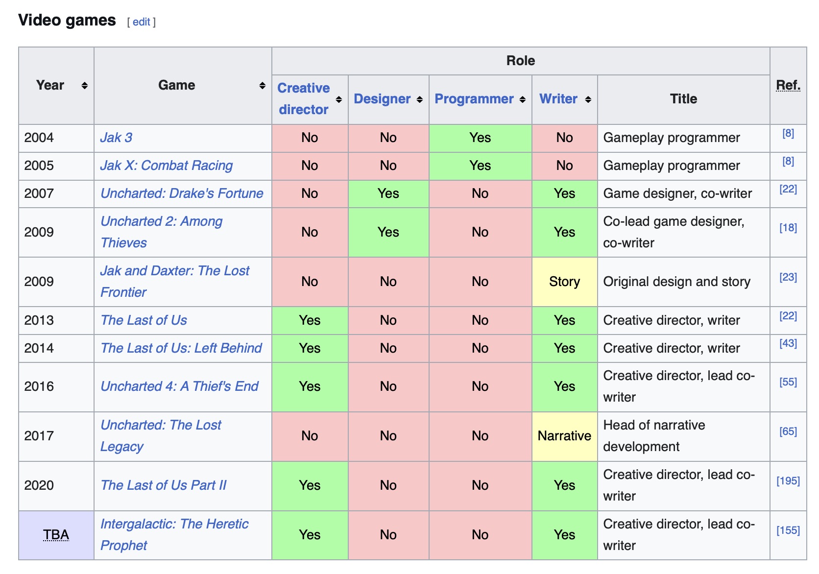Sort by Programmer column arrows

click(523, 99)
